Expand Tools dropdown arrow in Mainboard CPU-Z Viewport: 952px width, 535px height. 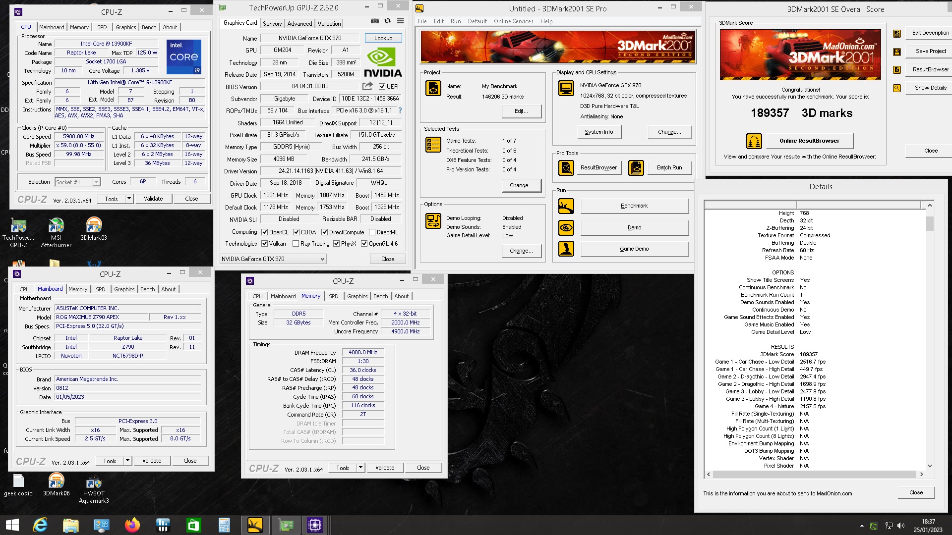(x=127, y=461)
